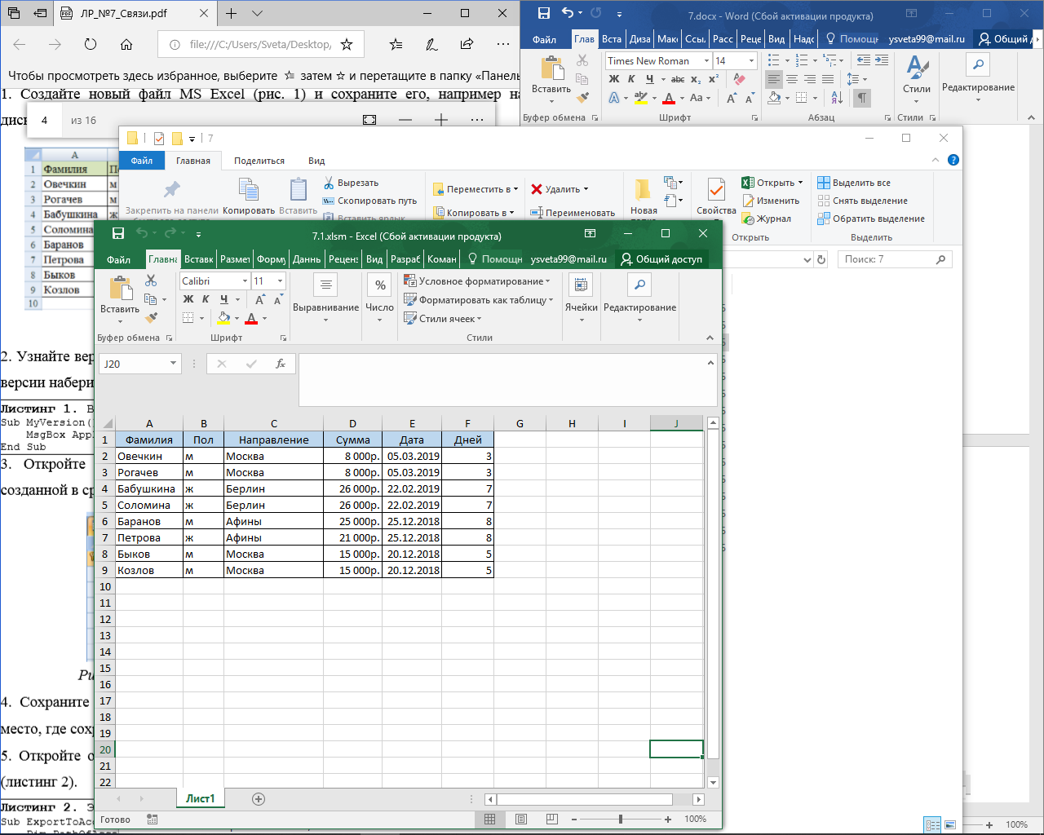
Task: Click Explorer search box Поиск: 7
Action: (x=896, y=259)
